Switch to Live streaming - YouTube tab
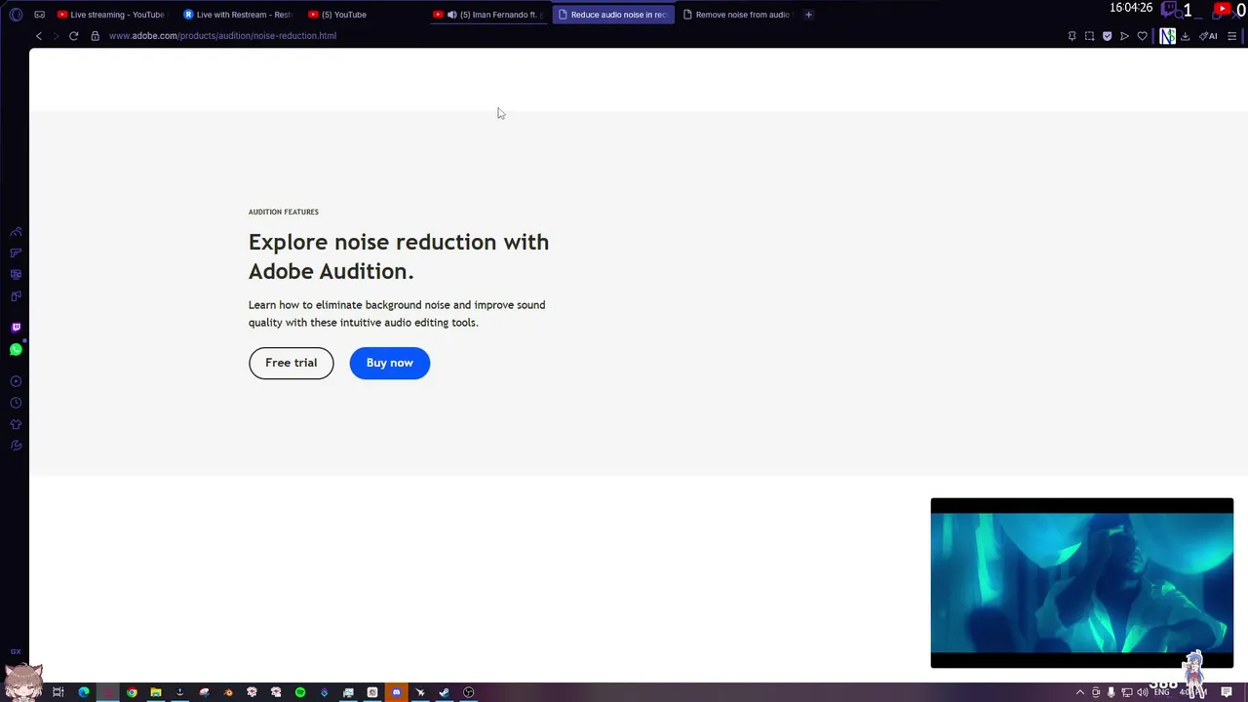The height and width of the screenshot is (702, 1248). tap(110, 15)
